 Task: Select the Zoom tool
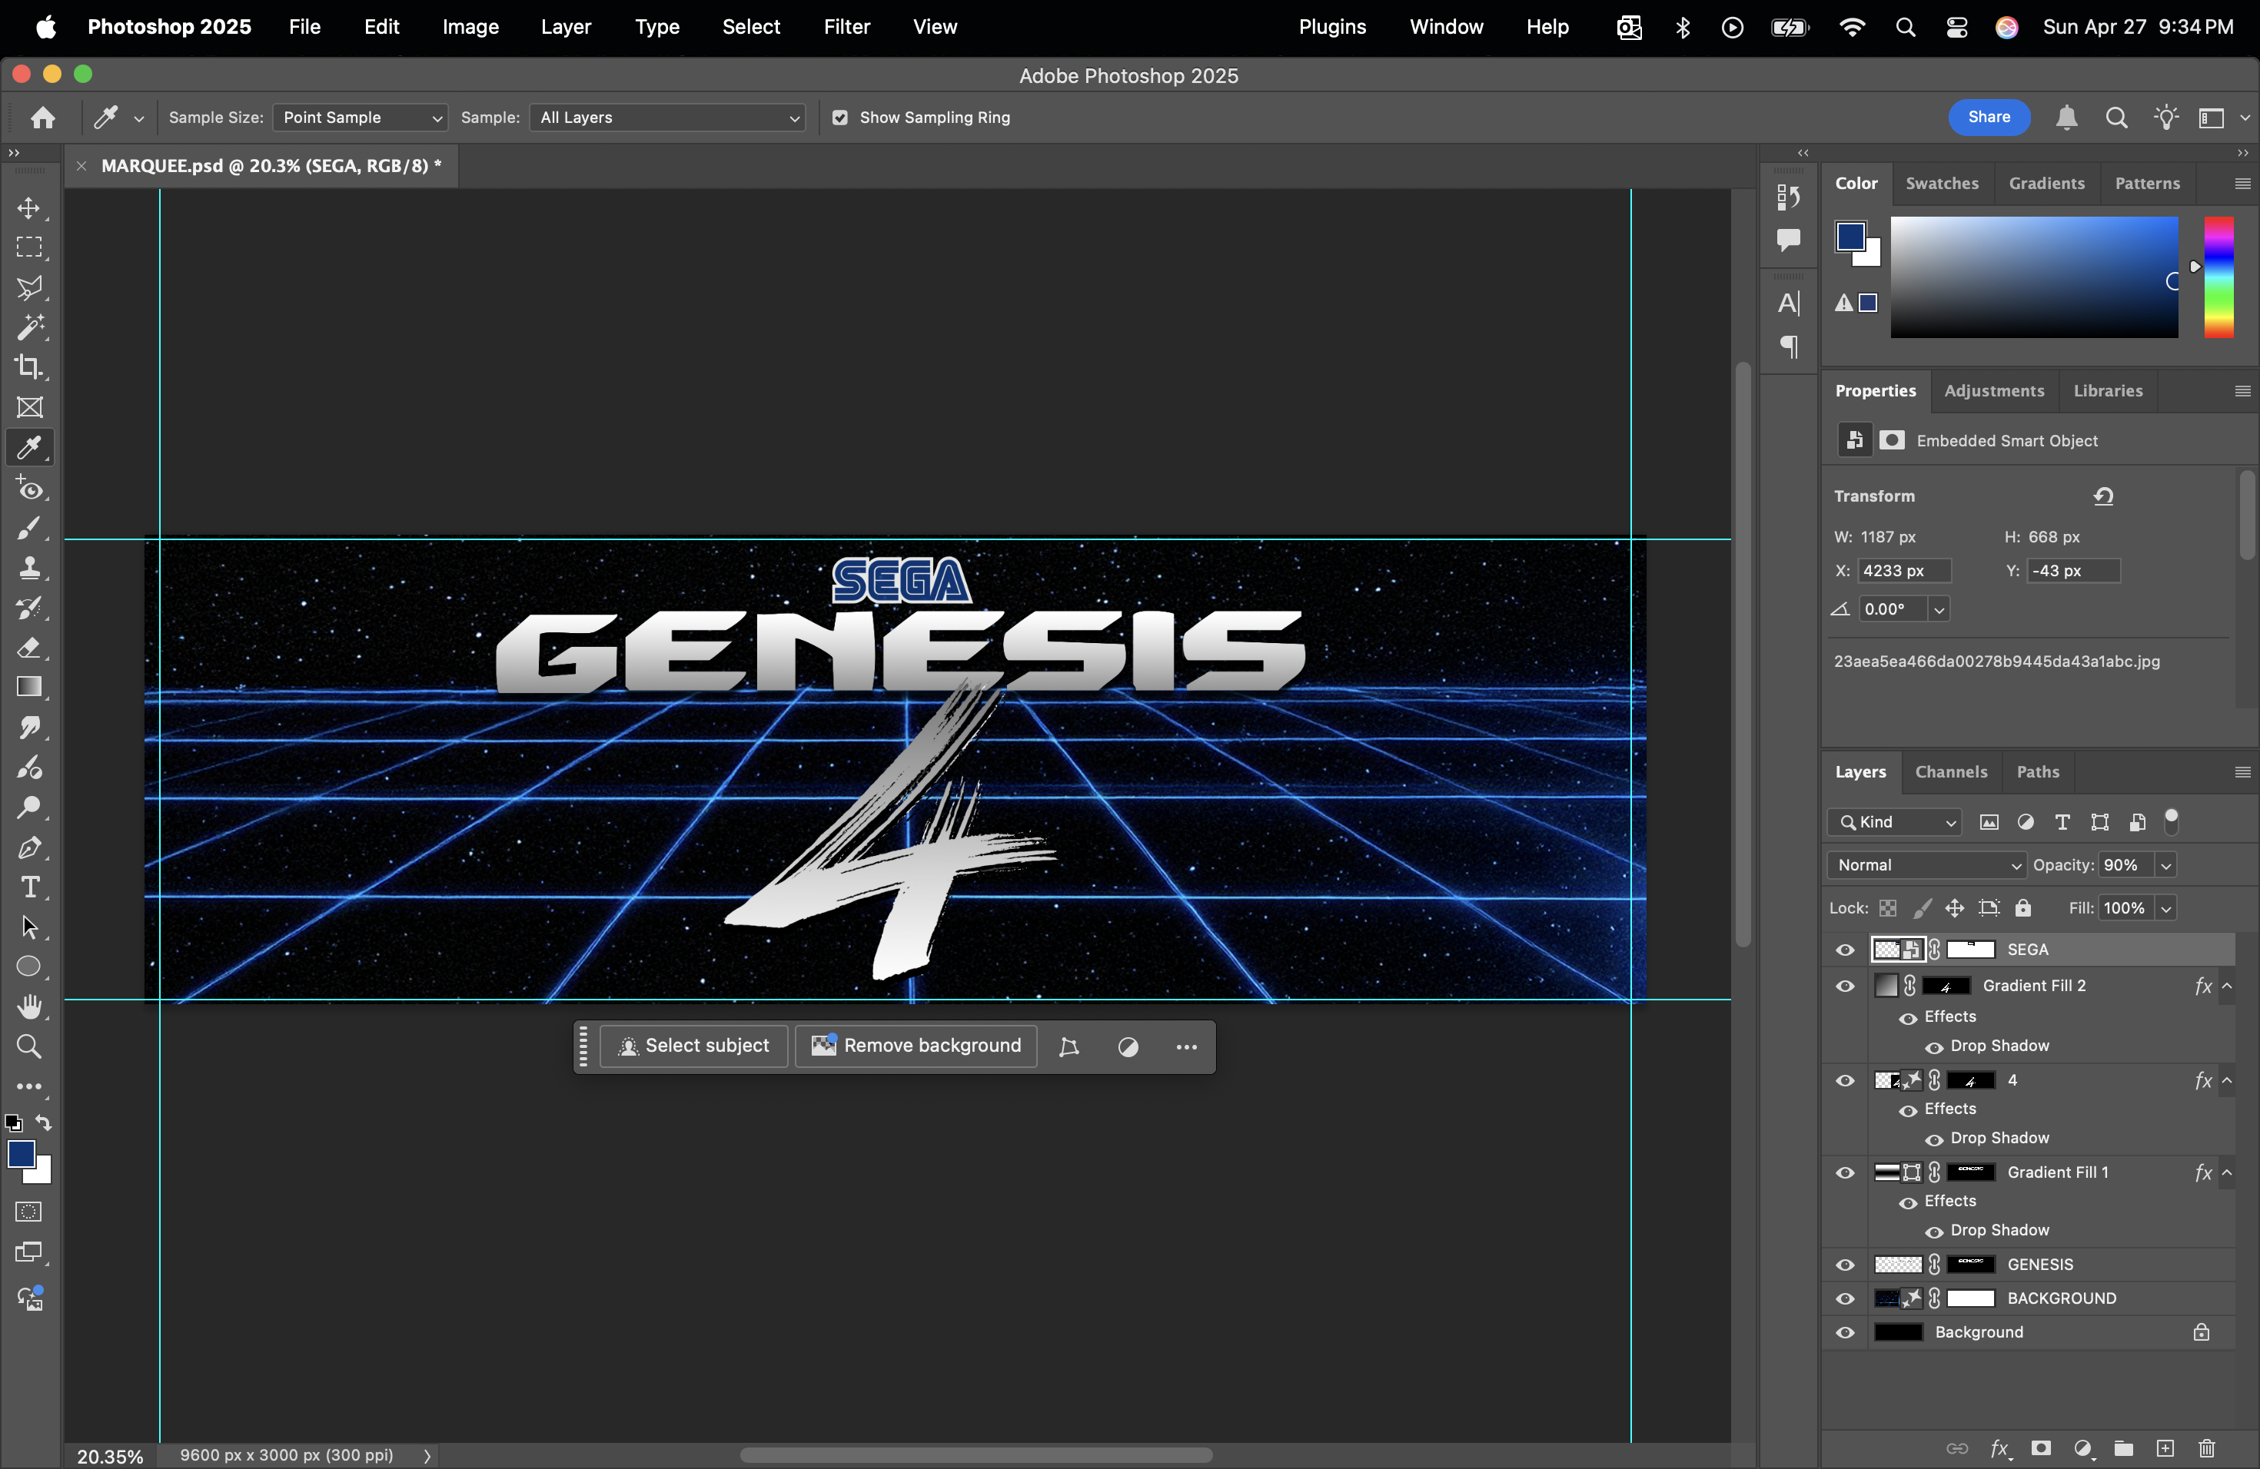point(29,1046)
